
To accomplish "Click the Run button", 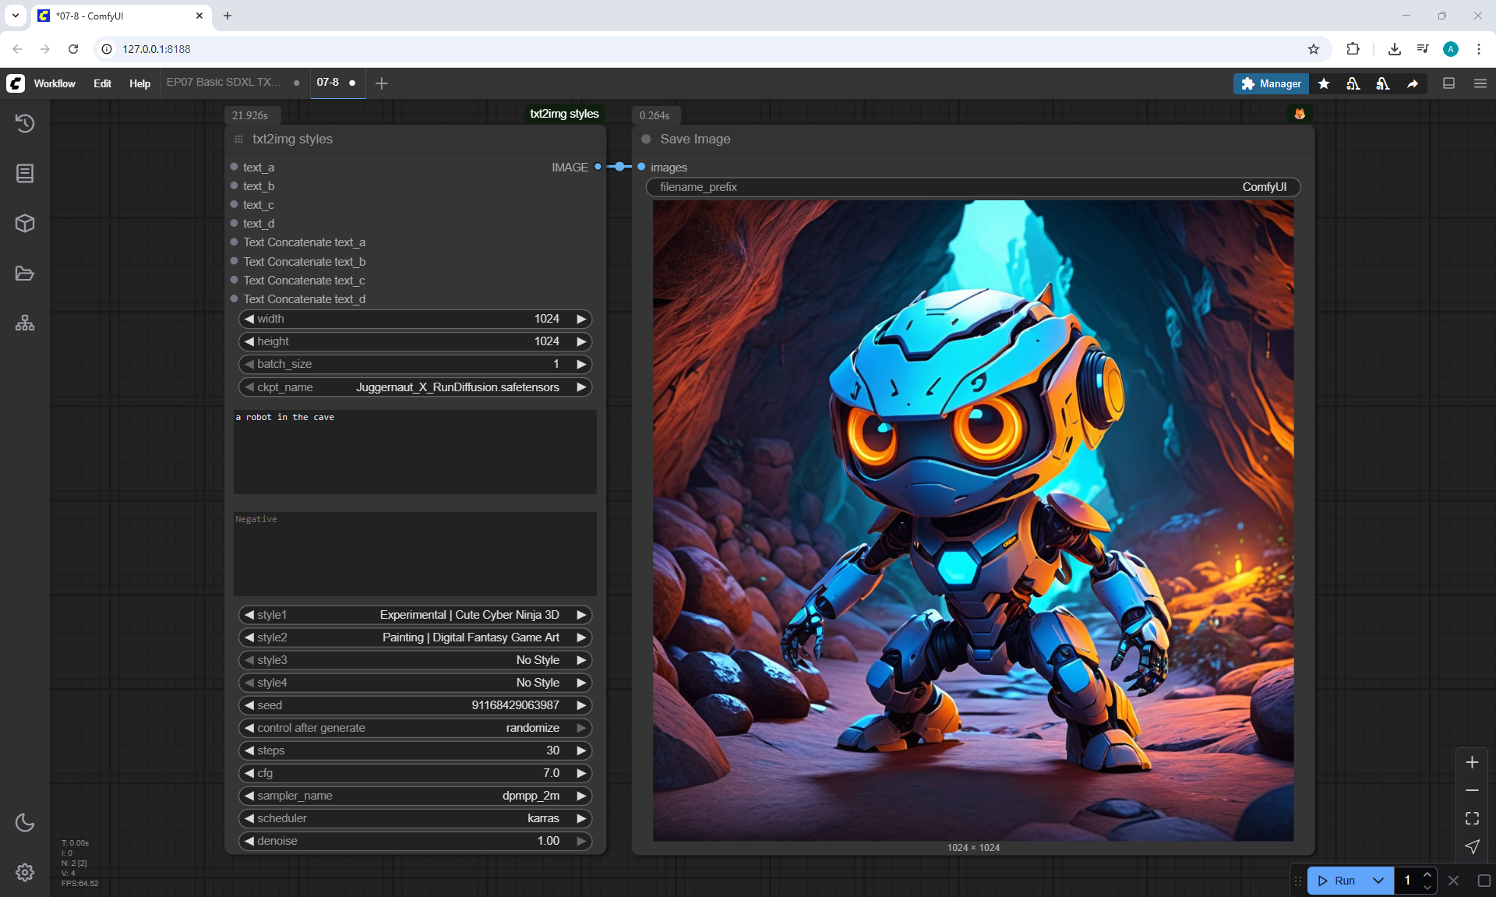I will (x=1337, y=881).
